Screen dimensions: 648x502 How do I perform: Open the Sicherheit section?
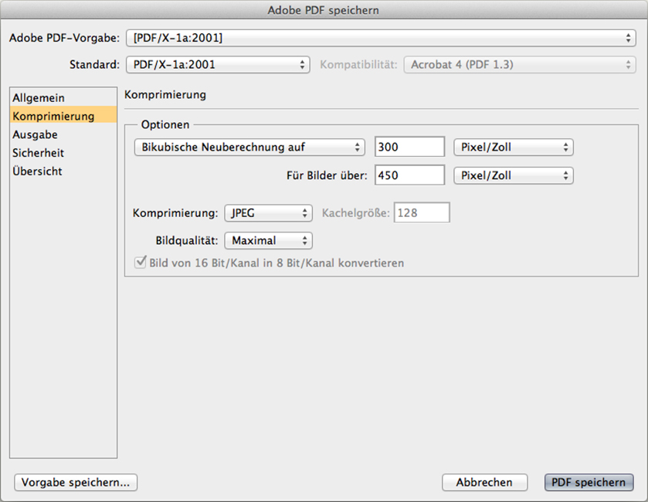tap(63, 153)
